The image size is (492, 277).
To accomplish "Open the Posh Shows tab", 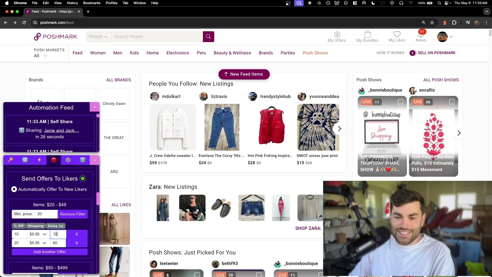I will coord(315,53).
